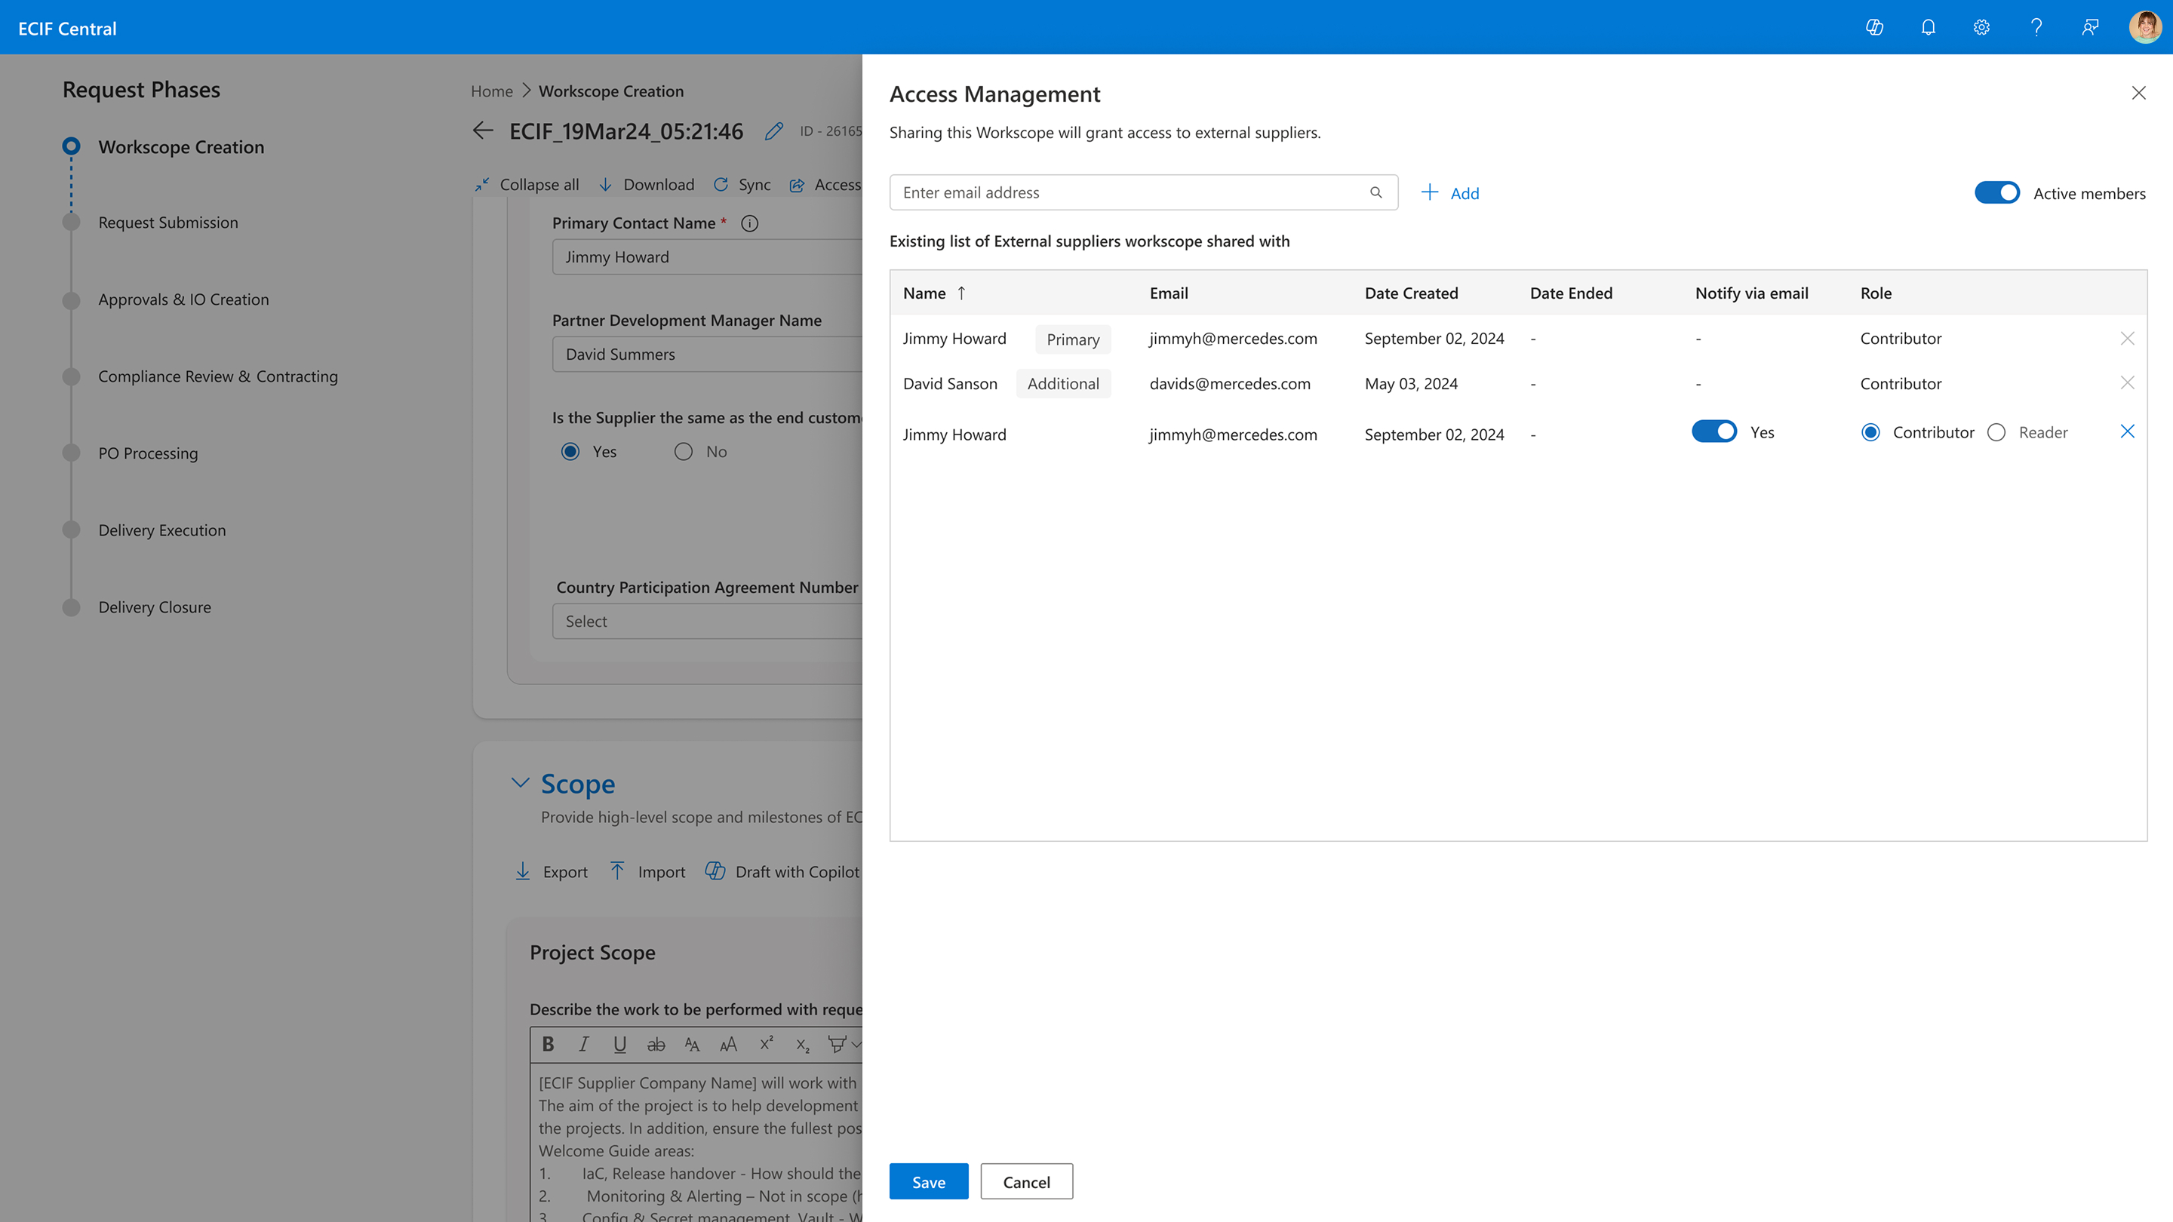Screen dimensions: 2173x1222
Task: Select the Delivery Execution phase
Action: click(x=161, y=530)
